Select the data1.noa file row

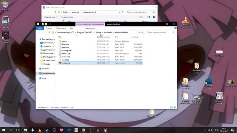pyautogui.click(x=100, y=44)
